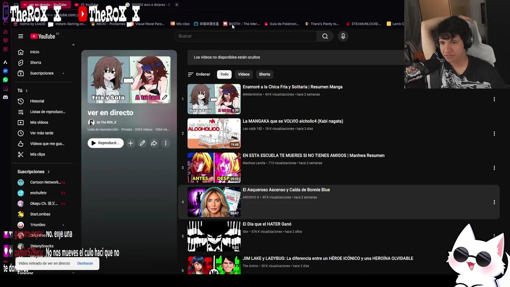Open WhatsApp in the browser sidebar

[x=5, y=80]
